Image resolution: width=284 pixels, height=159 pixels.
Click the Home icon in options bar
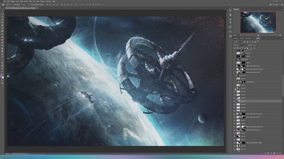(x=3, y=5)
